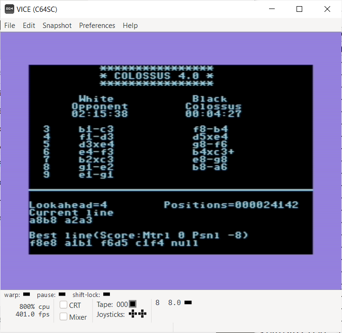Click the shift-lock indicator LED
342x333 pixels.
[x=107, y=294]
